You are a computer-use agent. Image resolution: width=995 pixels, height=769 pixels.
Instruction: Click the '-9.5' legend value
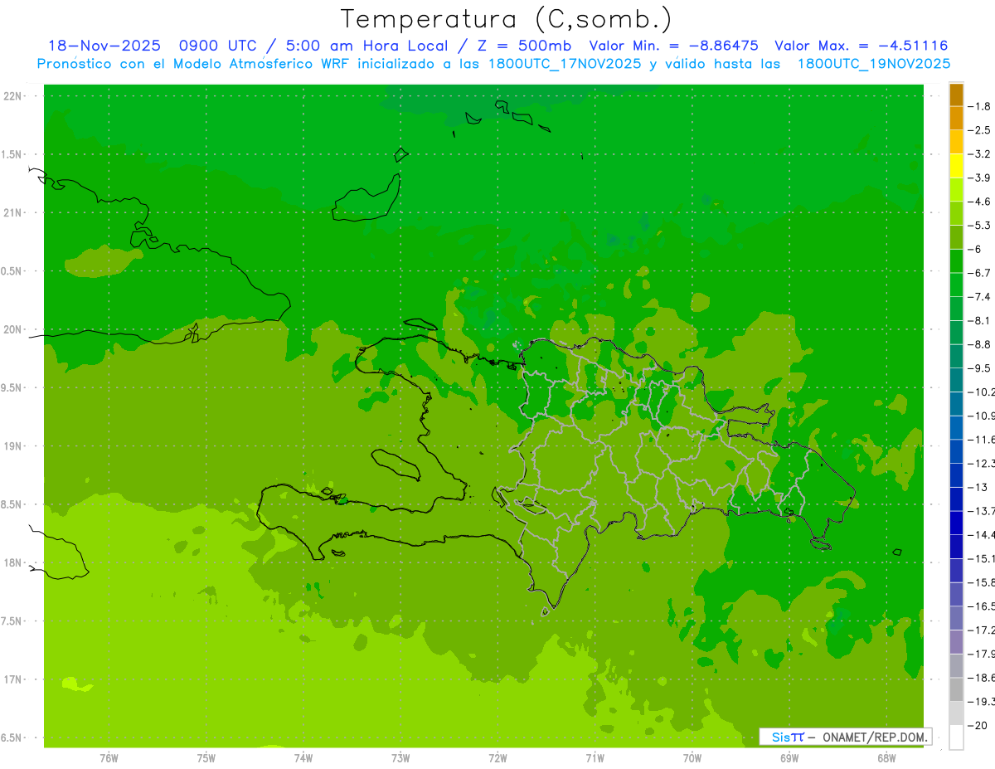tap(980, 368)
